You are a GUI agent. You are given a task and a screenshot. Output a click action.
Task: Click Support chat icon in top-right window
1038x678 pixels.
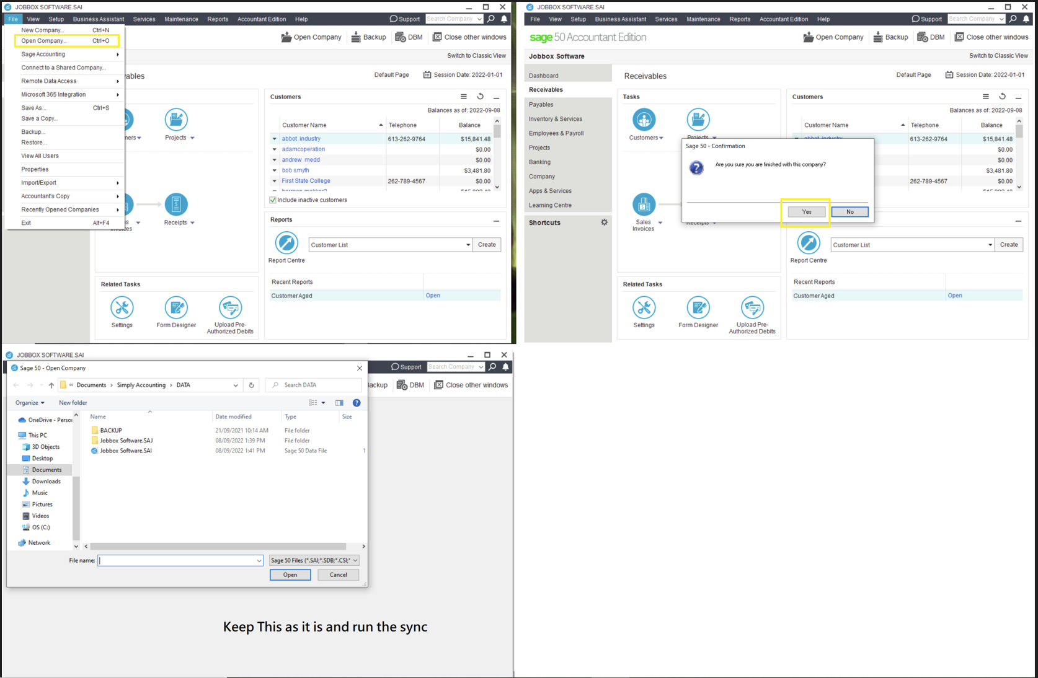click(916, 19)
